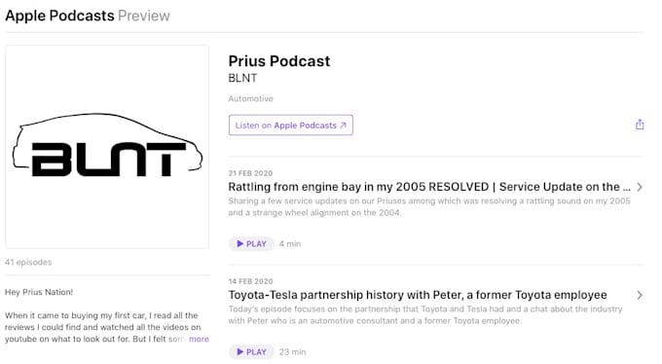The height and width of the screenshot is (364, 662).
Task: Open the BLNT podcast artwork
Action: tap(107, 147)
